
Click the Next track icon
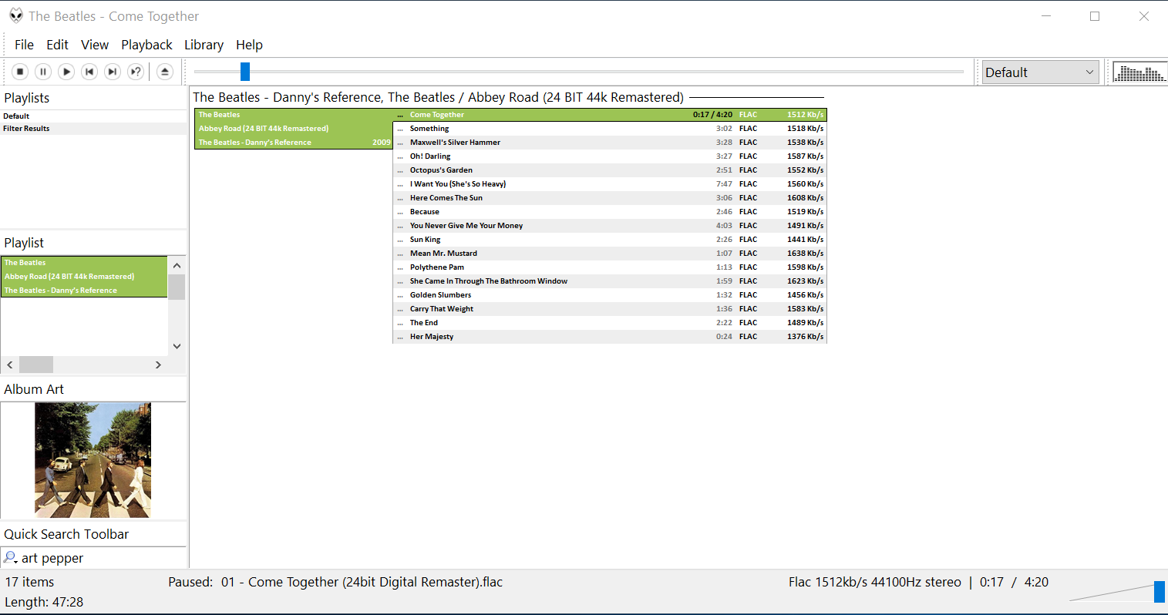(113, 71)
